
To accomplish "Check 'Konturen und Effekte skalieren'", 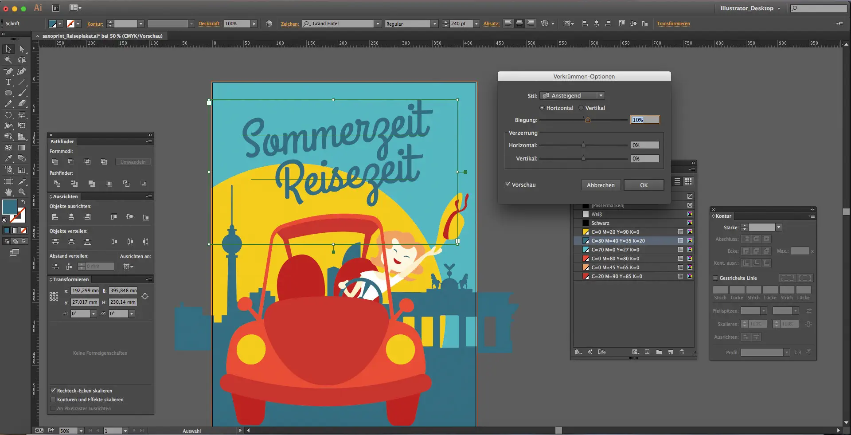I will tap(53, 400).
